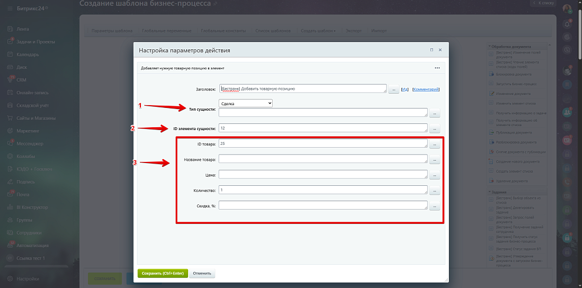
Task: Open value picker beside Тип сущности field
Action: 435,113
